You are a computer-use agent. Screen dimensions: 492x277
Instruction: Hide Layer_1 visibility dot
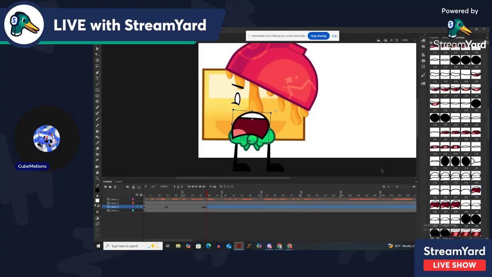tap(137, 210)
